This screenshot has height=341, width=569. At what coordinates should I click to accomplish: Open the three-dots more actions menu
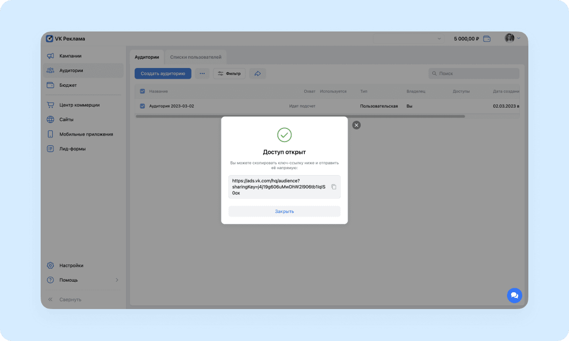pyautogui.click(x=202, y=74)
